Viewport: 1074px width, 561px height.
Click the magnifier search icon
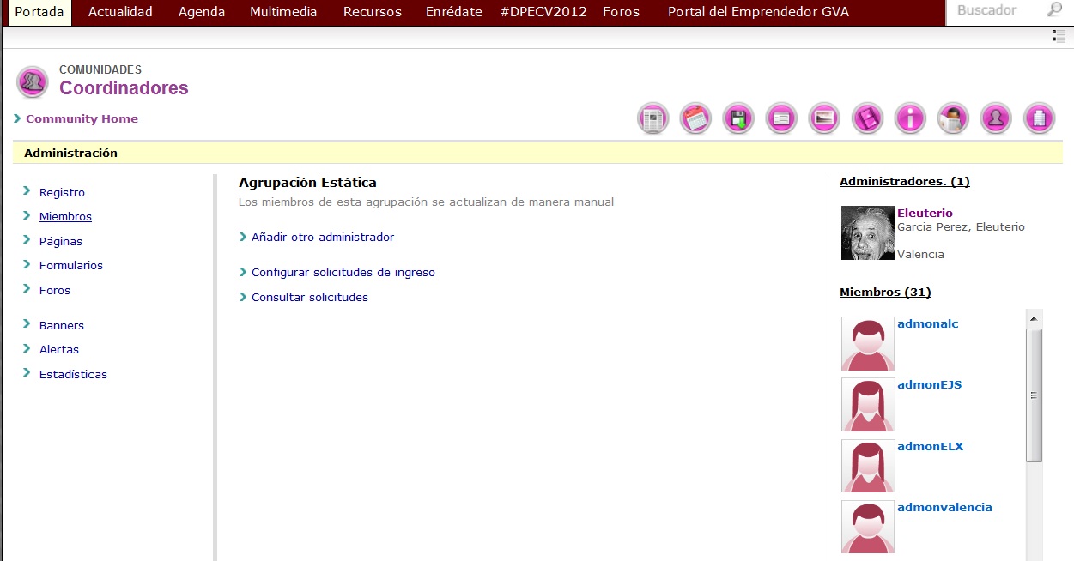coord(1054,10)
